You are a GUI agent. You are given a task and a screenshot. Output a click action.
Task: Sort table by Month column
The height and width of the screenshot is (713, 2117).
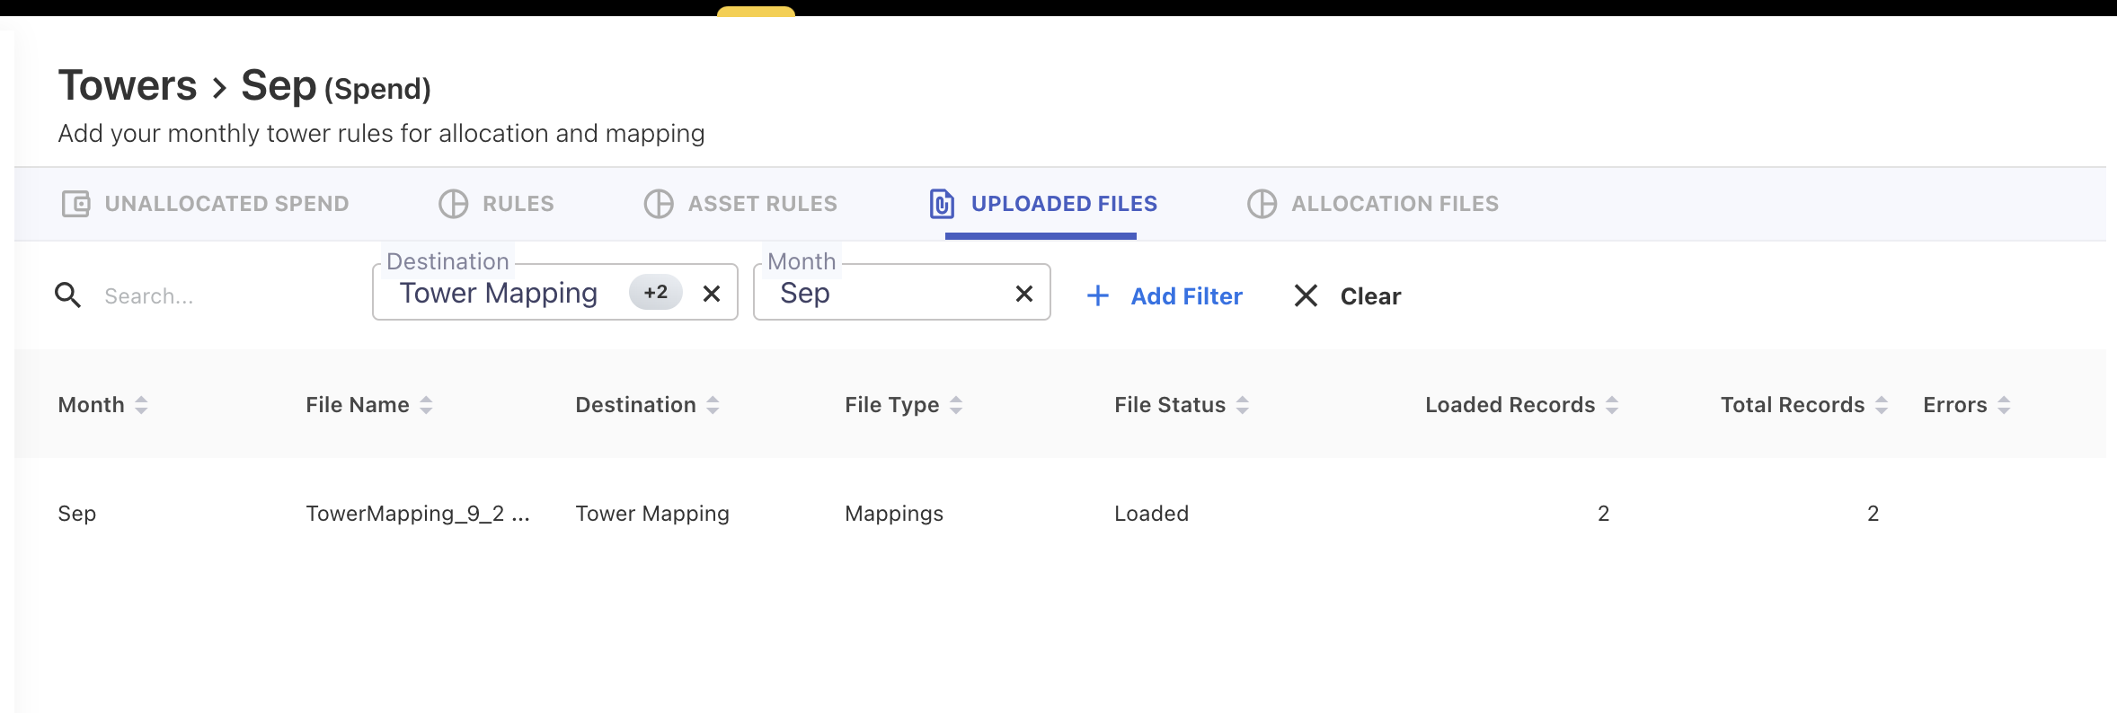(x=141, y=405)
